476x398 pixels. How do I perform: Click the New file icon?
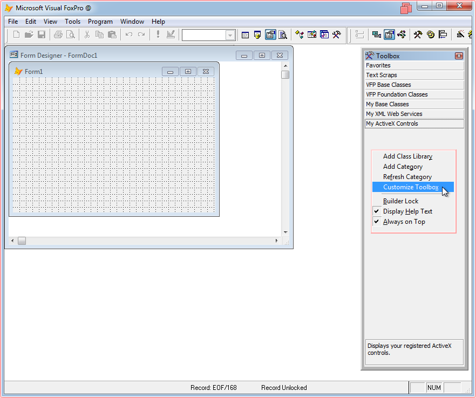click(16, 35)
